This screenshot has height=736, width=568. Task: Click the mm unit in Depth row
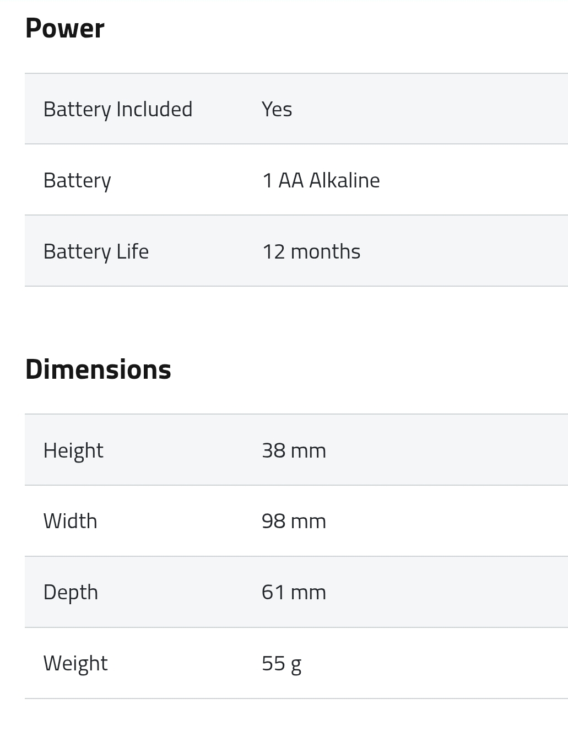click(309, 592)
